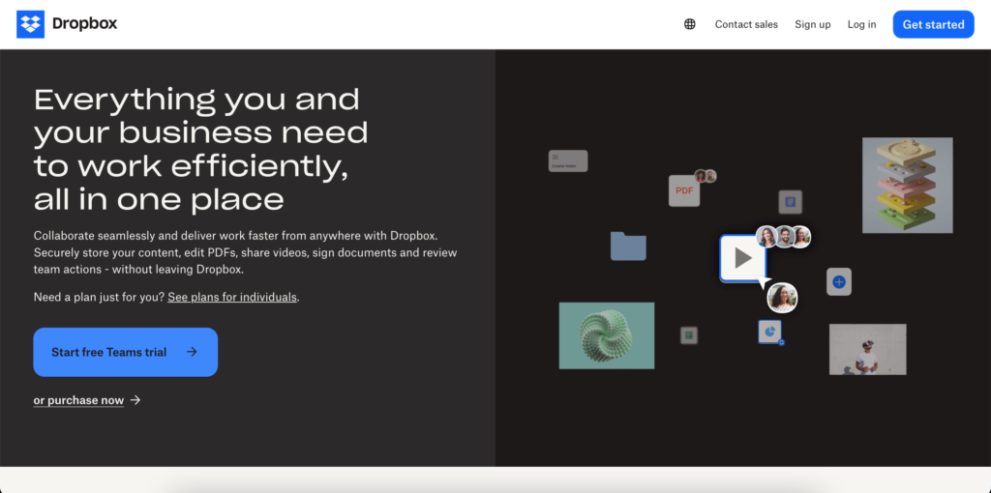991x493 pixels.
Task: Open the green spiral artwork thumbnail
Action: (607, 335)
